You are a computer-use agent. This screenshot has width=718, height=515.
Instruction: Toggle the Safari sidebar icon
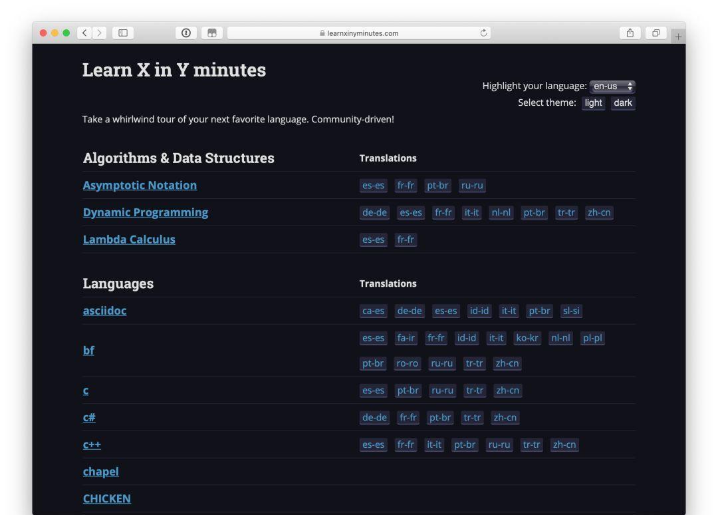[x=123, y=33]
